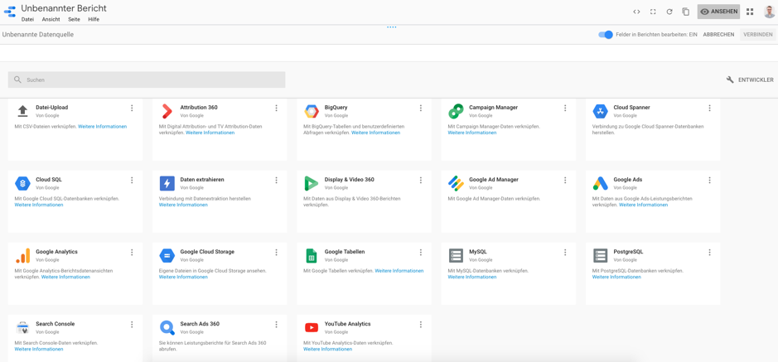Click the Suchen connector search field
The height and width of the screenshot is (362, 778).
coord(147,80)
